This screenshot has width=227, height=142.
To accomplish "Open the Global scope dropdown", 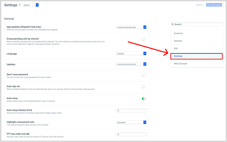I will [x=30, y=5].
